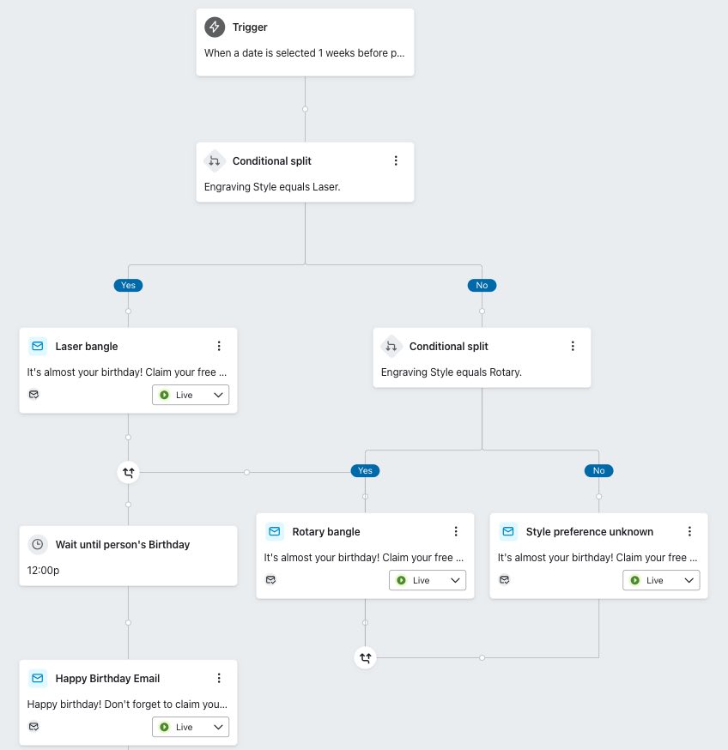The image size is (728, 750).
Task: Open the Live status dropdown on Style preference unknown
Action: pos(689,580)
